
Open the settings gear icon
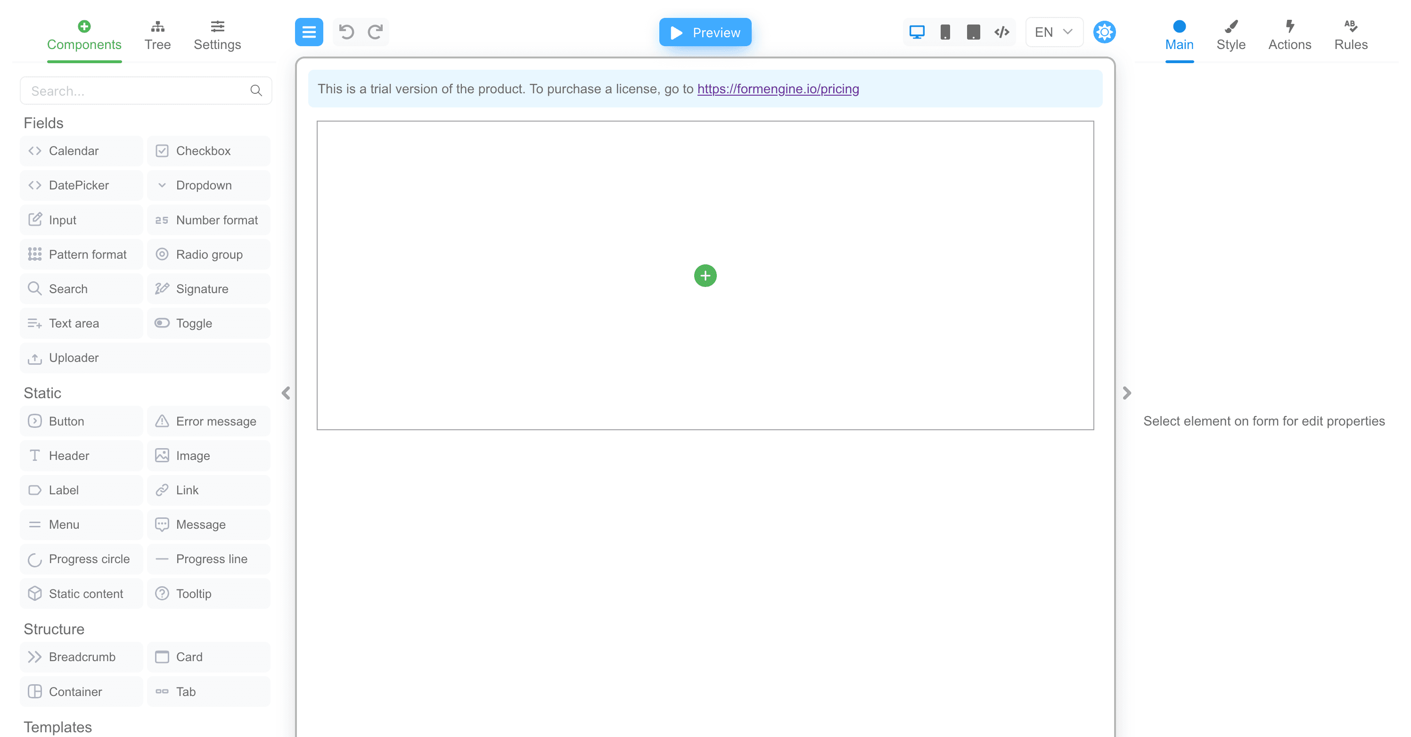tap(1105, 32)
